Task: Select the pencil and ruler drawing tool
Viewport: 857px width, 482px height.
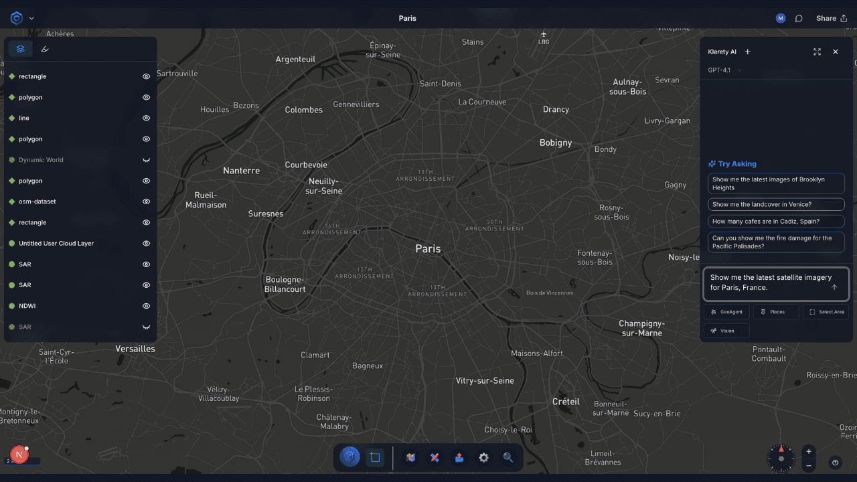Action: [x=435, y=458]
